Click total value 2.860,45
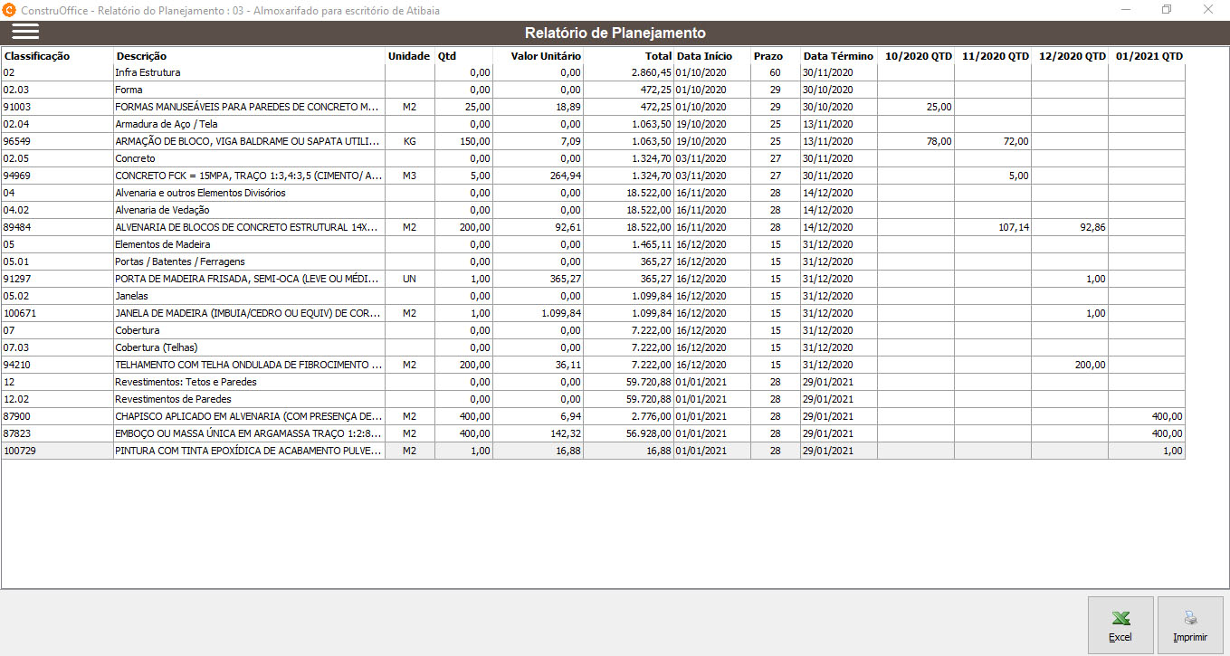This screenshot has width=1230, height=656. click(652, 72)
